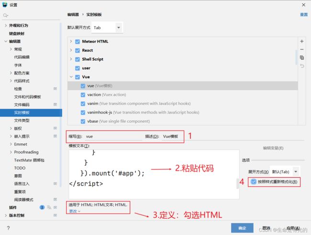This screenshot has width=311, height=235.
Task: Toggle the vanimhook-js template checkbox
Action: [83, 112]
